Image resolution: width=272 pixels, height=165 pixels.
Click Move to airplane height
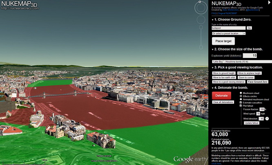click(250, 73)
